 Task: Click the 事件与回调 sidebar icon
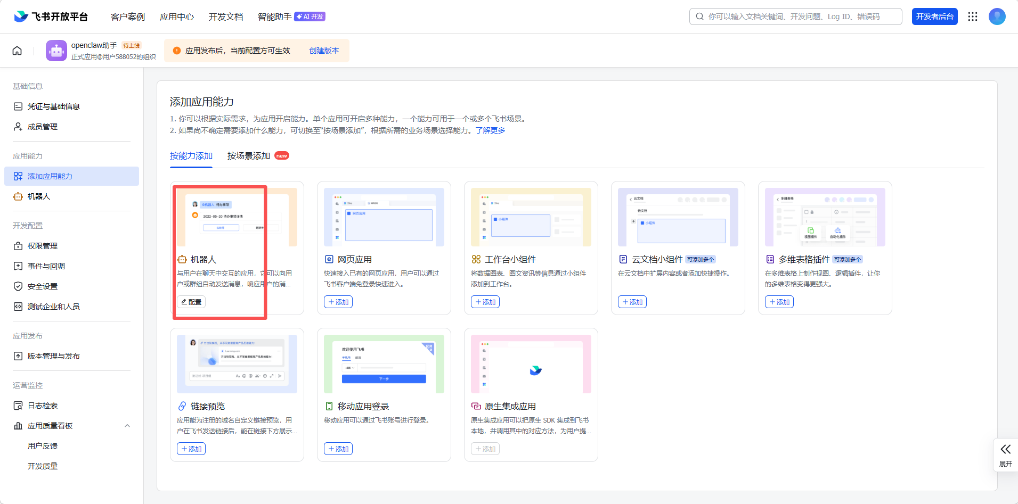click(x=18, y=266)
